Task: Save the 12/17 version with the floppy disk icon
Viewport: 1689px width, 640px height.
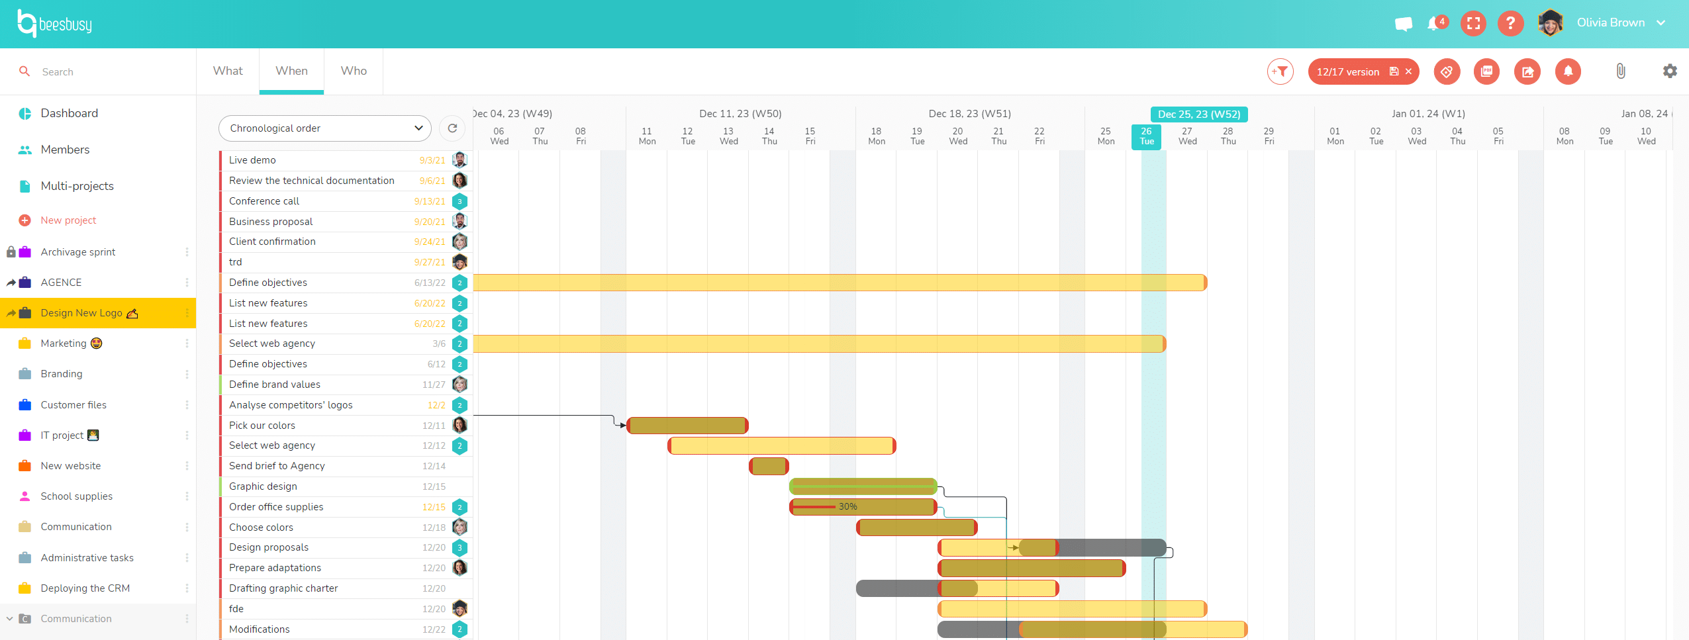Action: pos(1394,71)
